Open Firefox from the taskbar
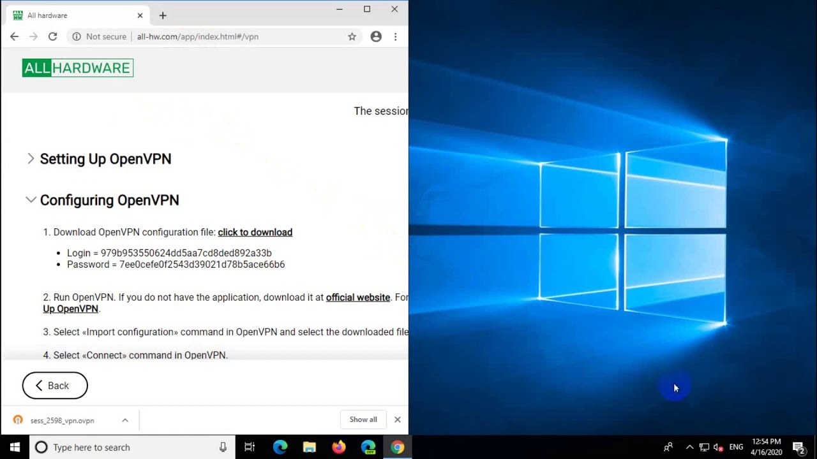 coord(338,447)
